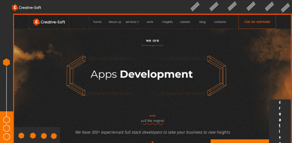Navigate to the careers page
Viewport: 292px width, 143px height.
coord(185,22)
